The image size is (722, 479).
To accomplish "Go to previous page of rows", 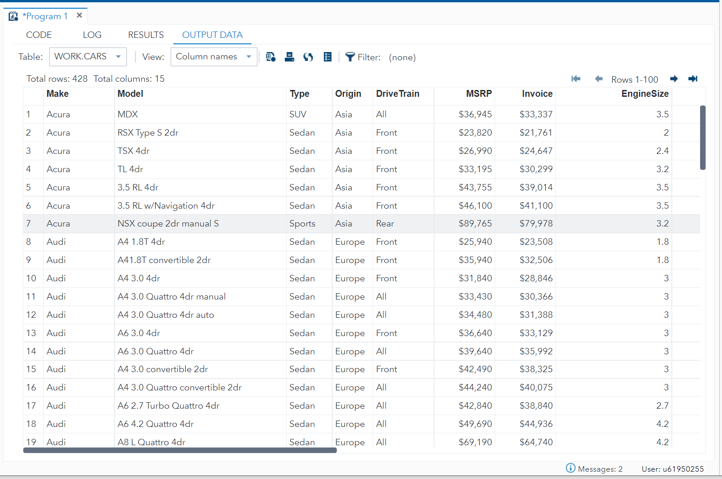I will click(599, 79).
